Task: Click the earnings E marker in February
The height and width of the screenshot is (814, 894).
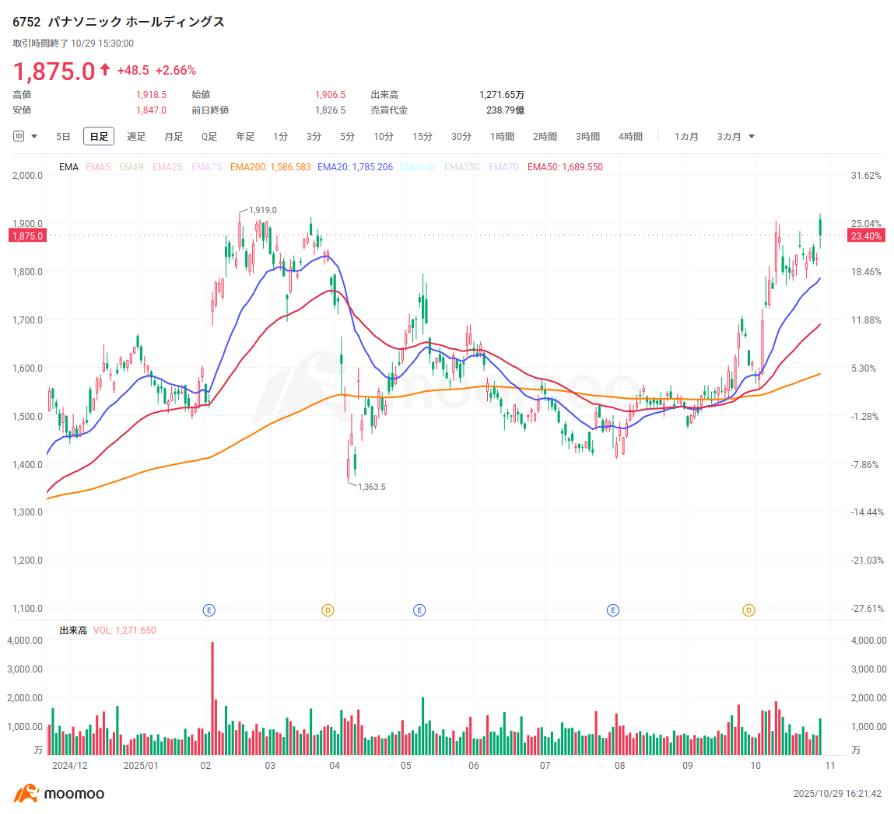Action: pos(209,610)
